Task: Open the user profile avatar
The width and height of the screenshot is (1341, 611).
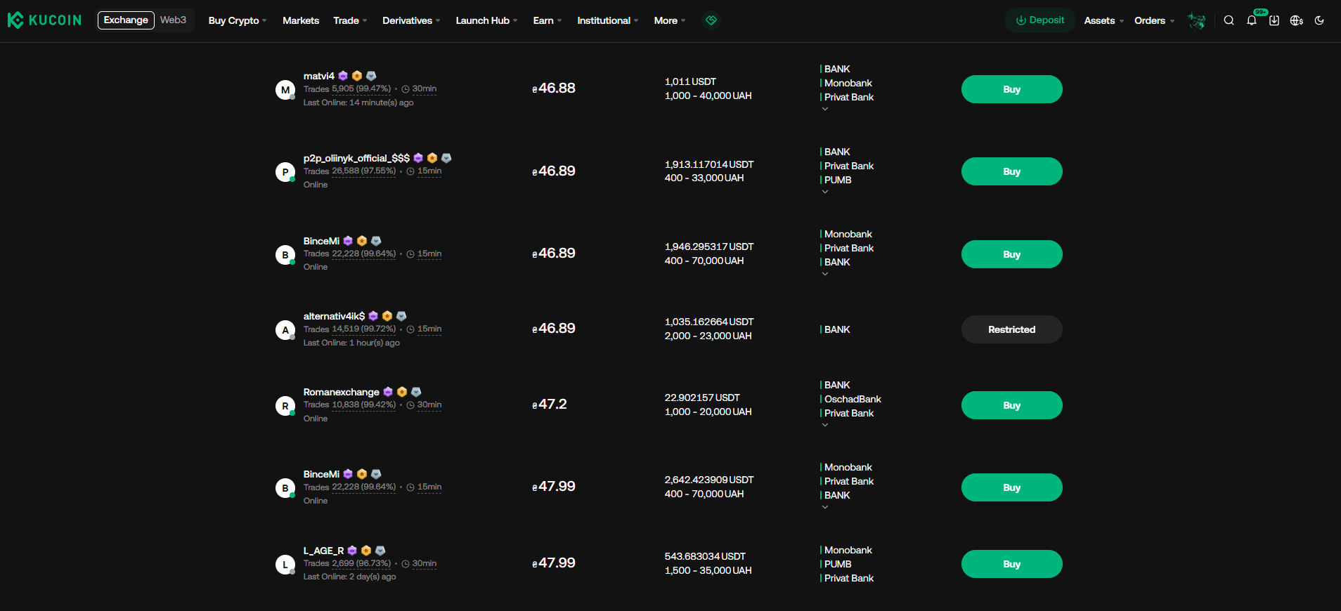Action: (1196, 20)
